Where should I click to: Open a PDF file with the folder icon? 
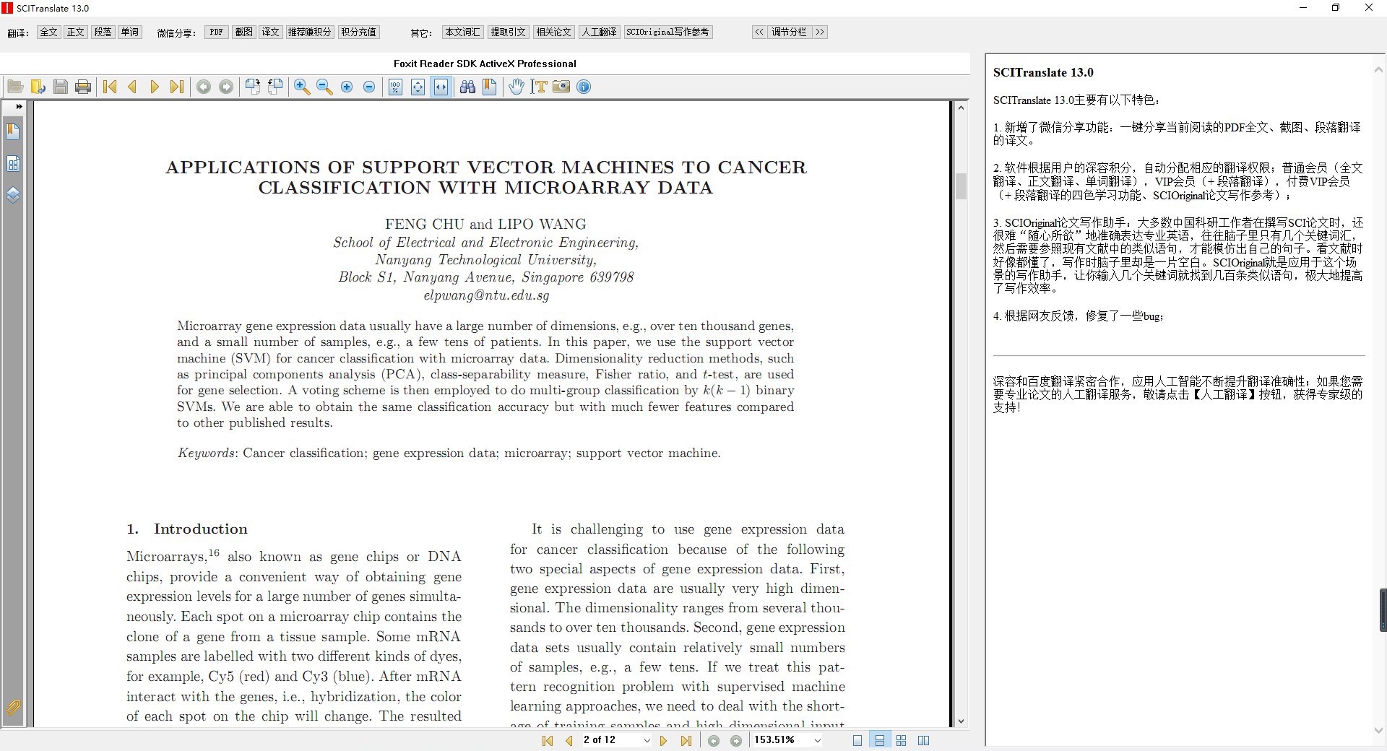pos(15,87)
